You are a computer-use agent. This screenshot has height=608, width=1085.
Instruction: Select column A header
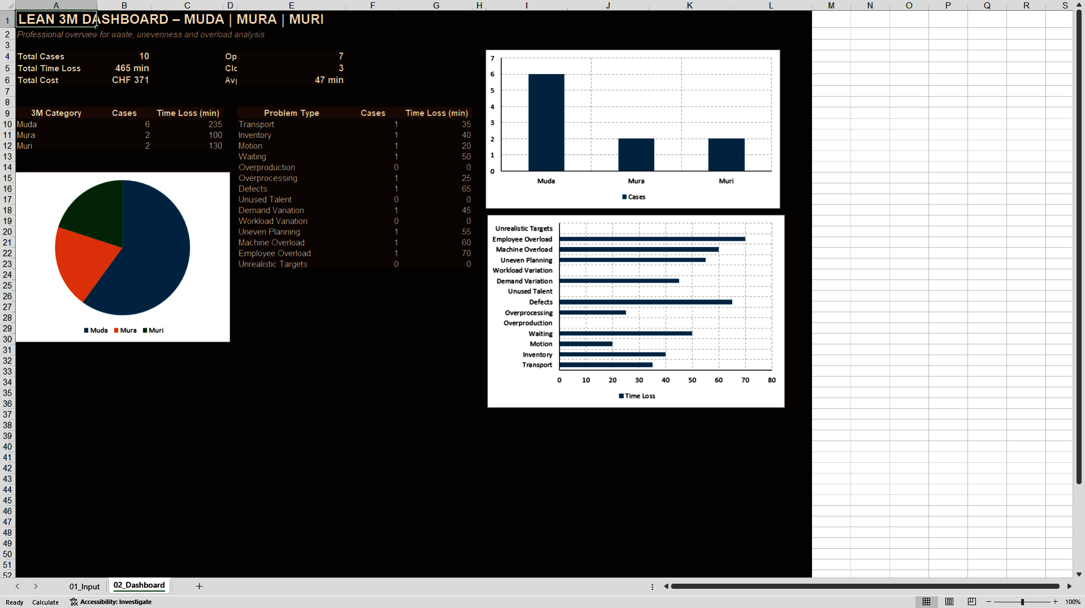(56, 5)
